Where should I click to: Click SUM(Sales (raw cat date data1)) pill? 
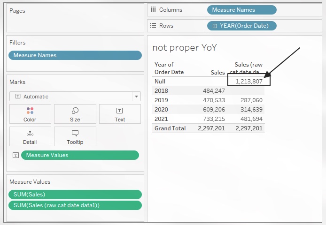point(75,205)
